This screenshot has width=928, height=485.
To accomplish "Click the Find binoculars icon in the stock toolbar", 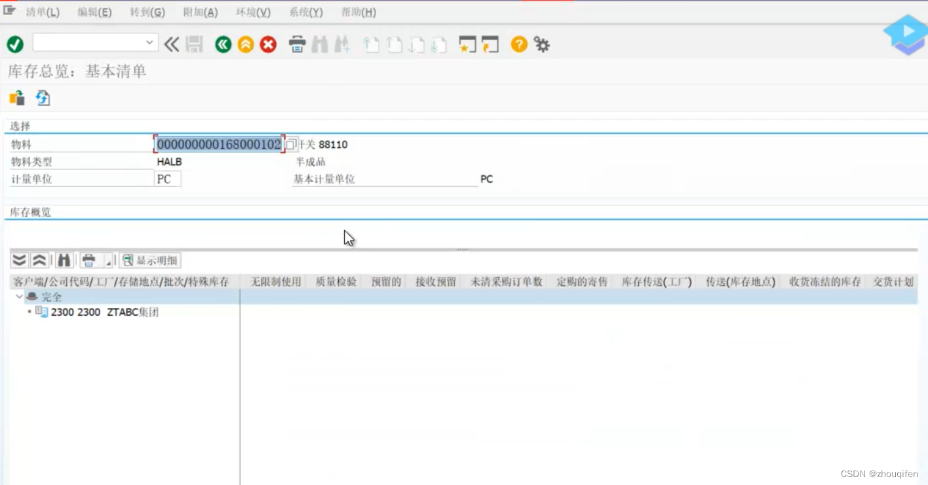I will click(64, 260).
